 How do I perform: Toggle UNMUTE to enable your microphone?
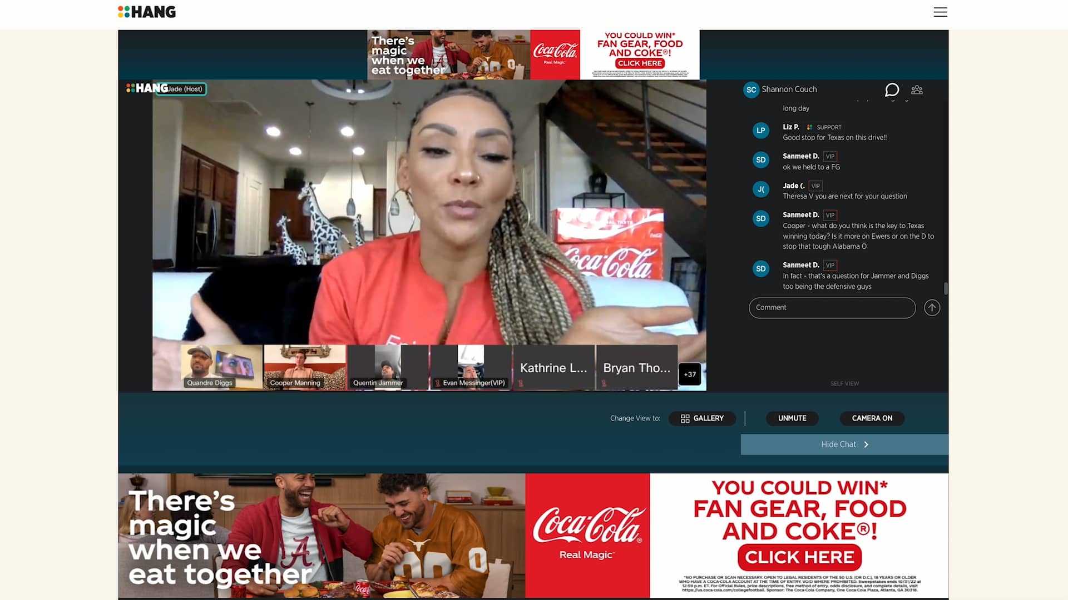pyautogui.click(x=792, y=418)
